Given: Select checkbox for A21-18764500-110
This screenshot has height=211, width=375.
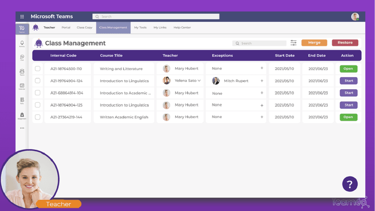Looking at the screenshot, I should click(38, 69).
